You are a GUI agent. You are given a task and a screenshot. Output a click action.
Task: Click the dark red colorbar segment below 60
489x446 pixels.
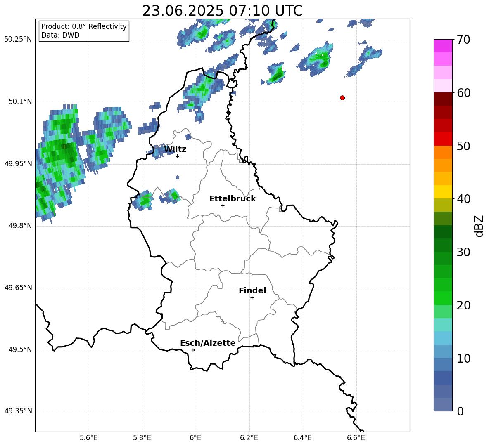click(443, 99)
